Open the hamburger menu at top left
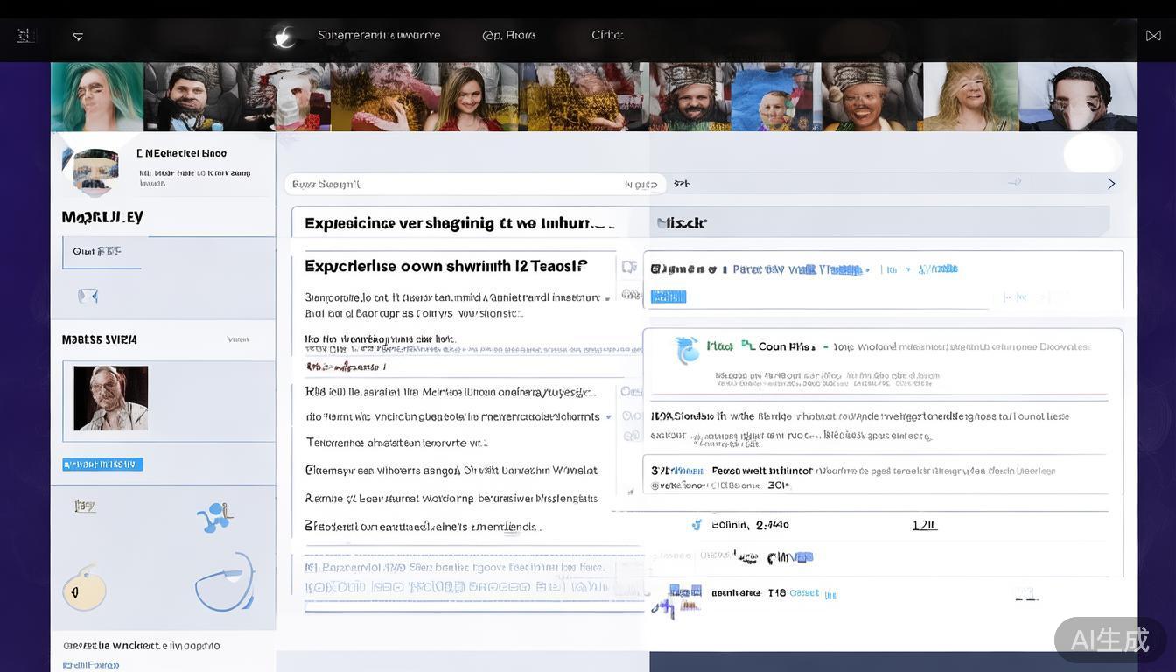The width and height of the screenshot is (1176, 672). (x=24, y=34)
